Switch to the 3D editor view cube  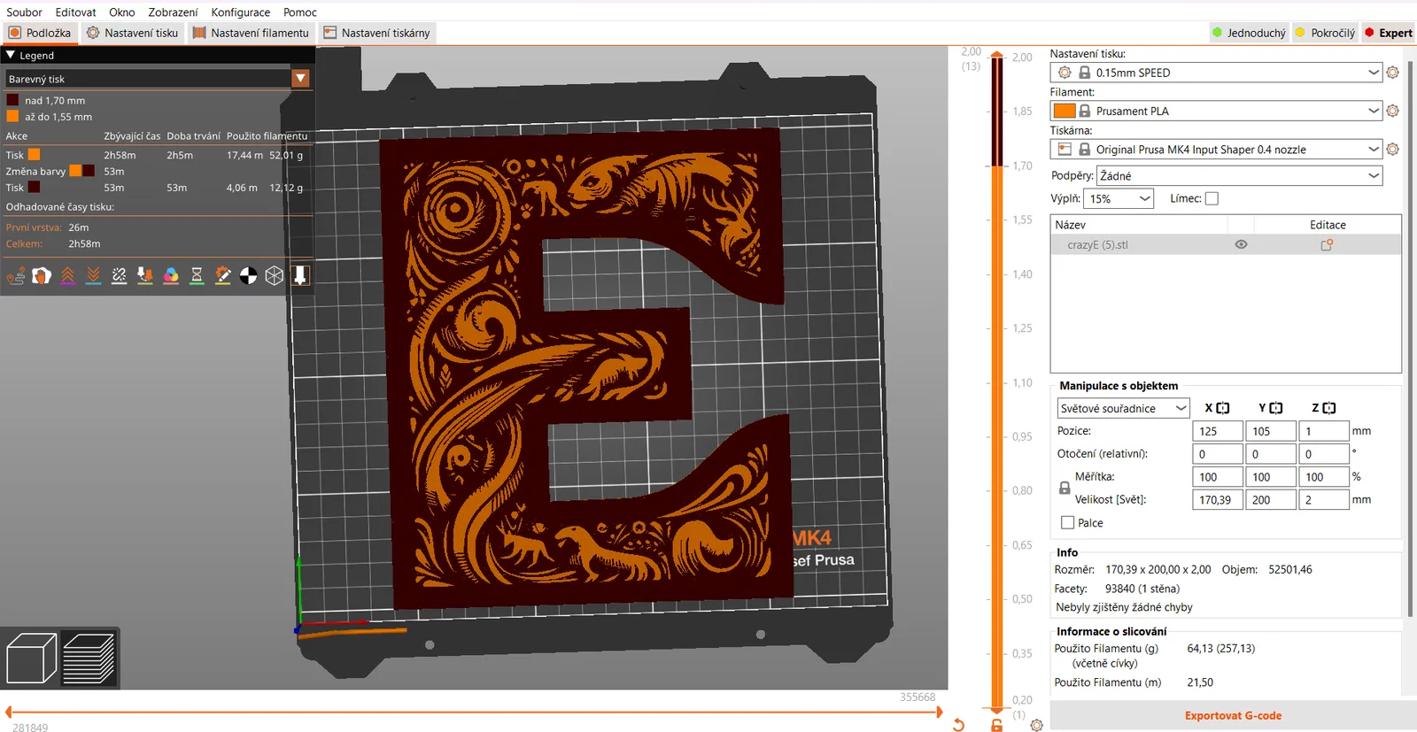click(31, 659)
